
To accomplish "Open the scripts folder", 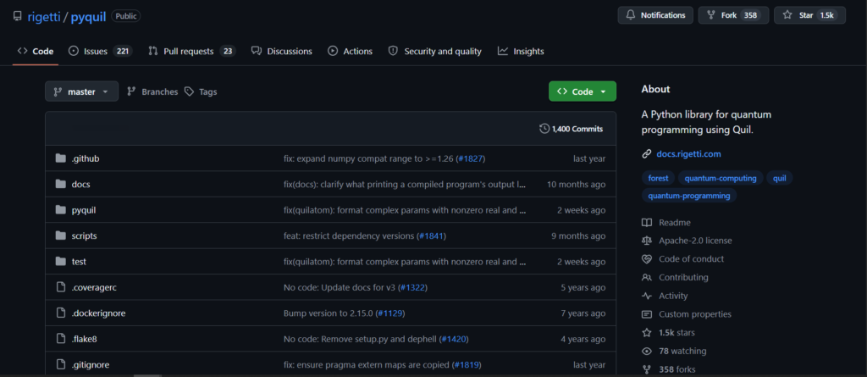I will coord(84,236).
